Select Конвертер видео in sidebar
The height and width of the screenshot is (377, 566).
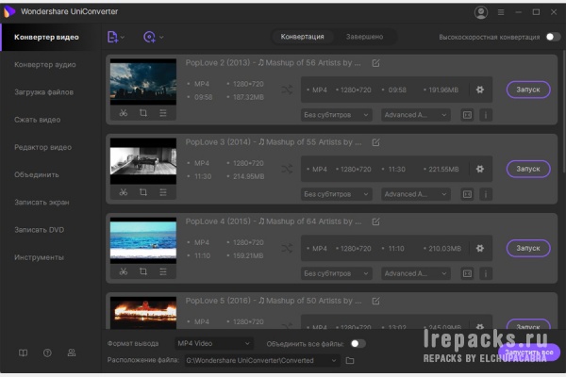coord(51,37)
